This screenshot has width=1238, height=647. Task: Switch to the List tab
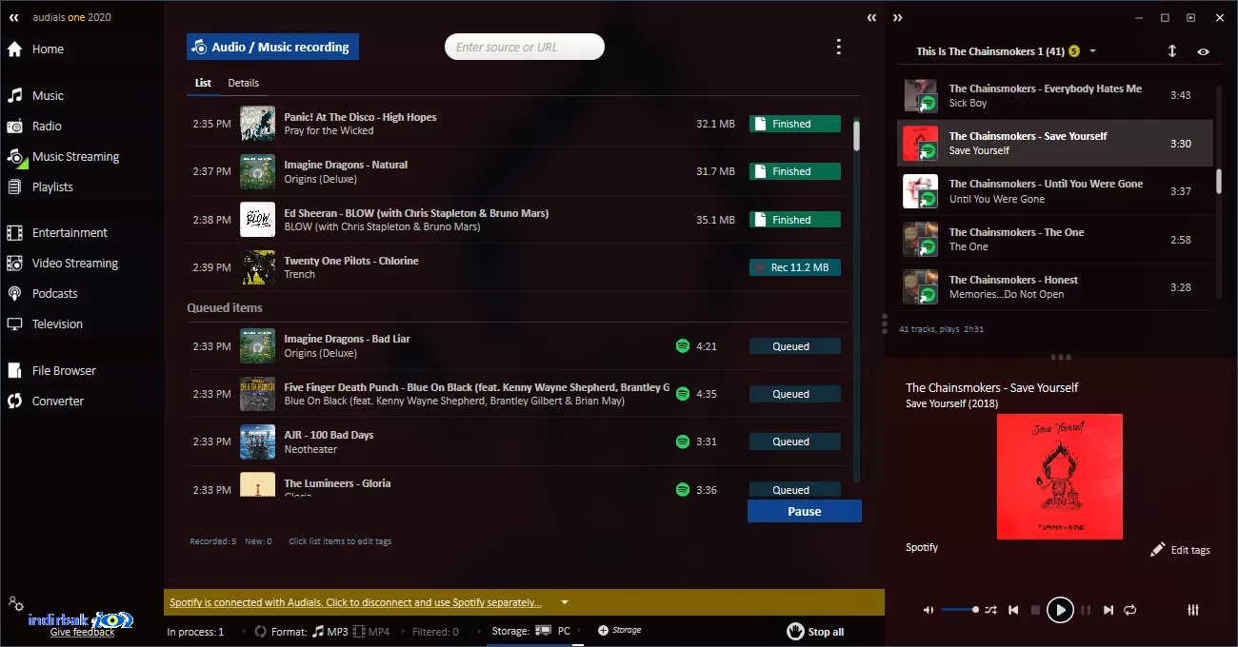203,83
